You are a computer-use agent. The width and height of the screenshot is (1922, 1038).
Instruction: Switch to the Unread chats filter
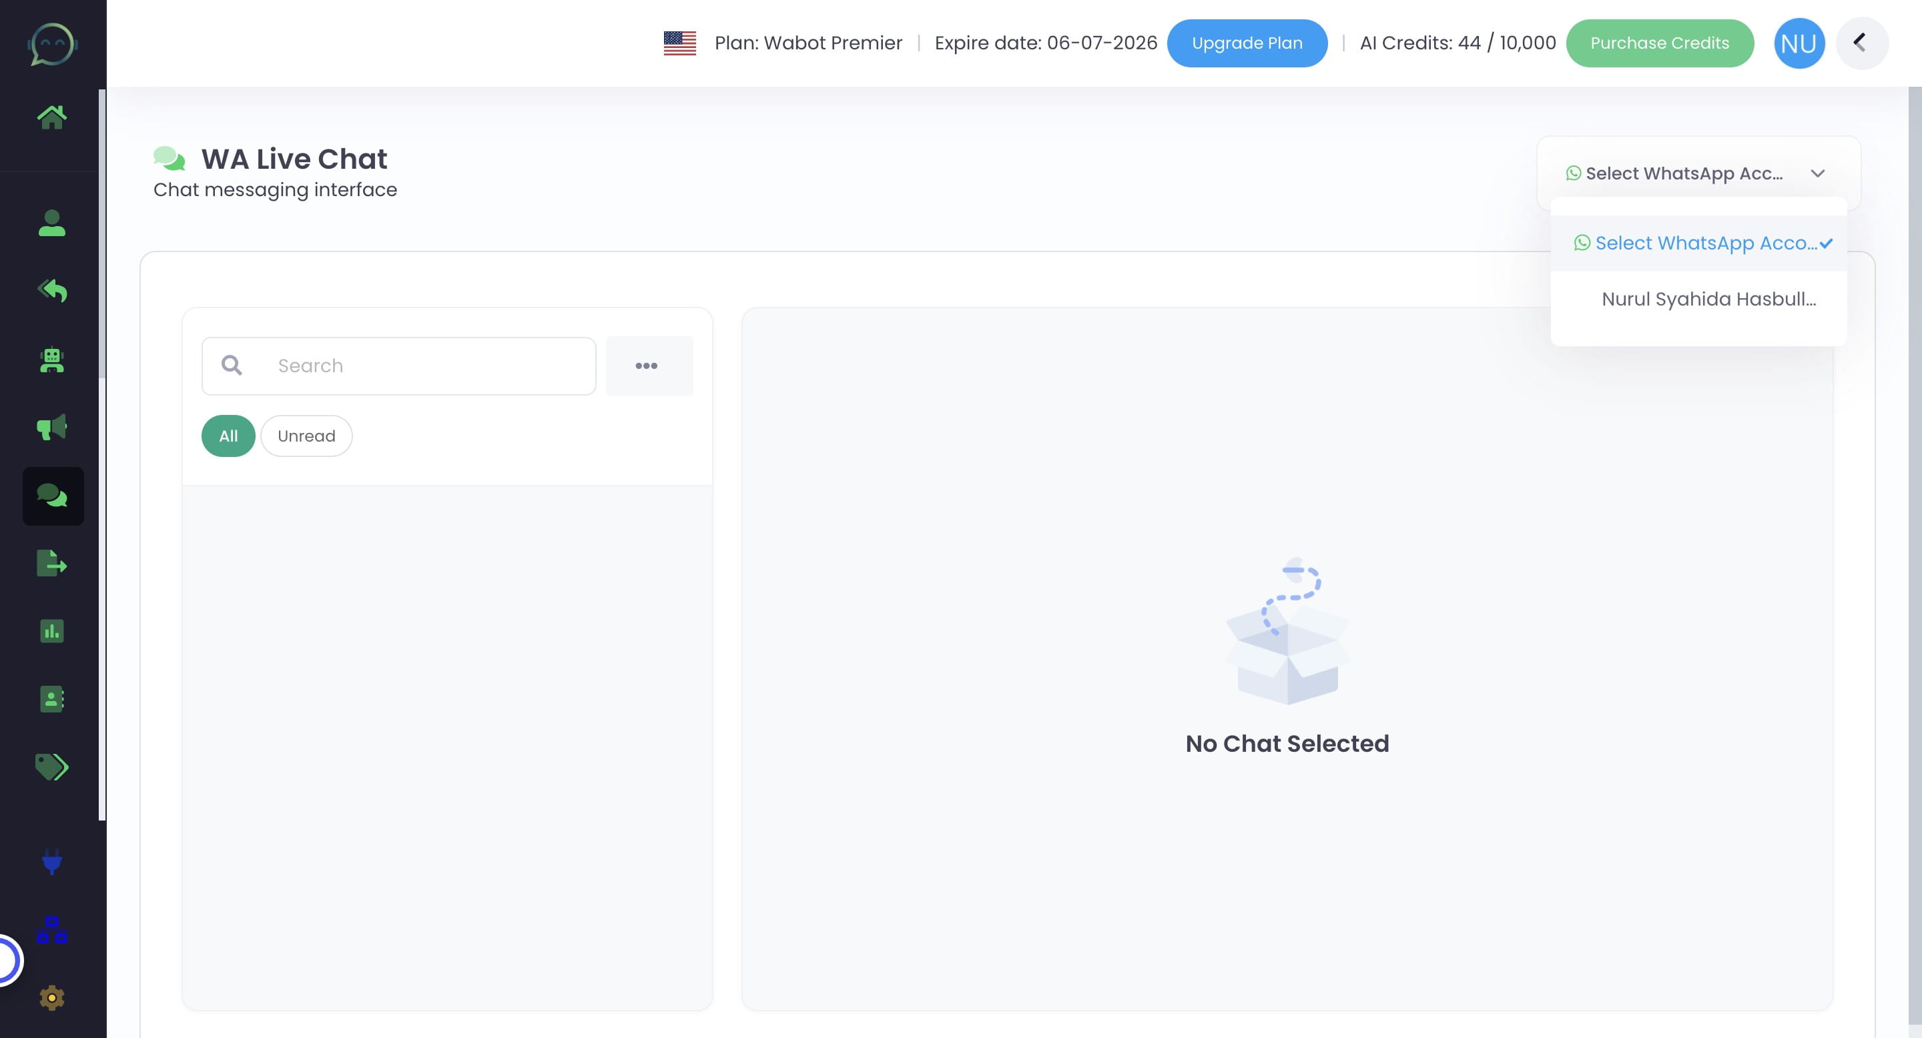(306, 436)
